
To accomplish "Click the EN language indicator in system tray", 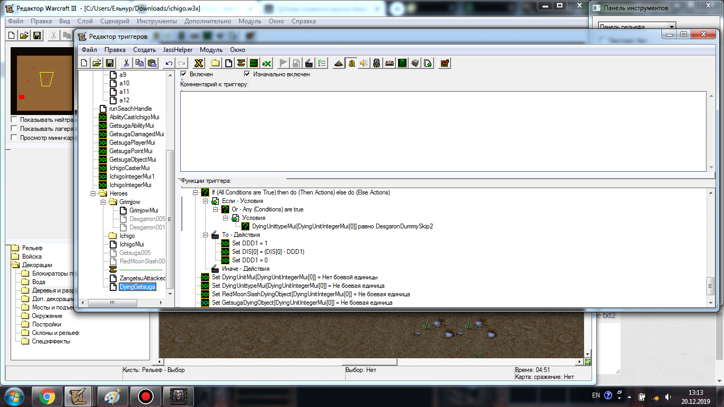I will tap(596, 395).
